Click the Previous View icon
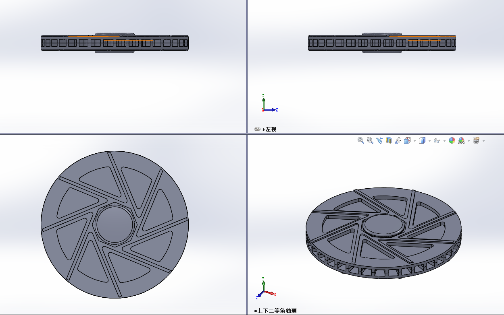 point(379,140)
